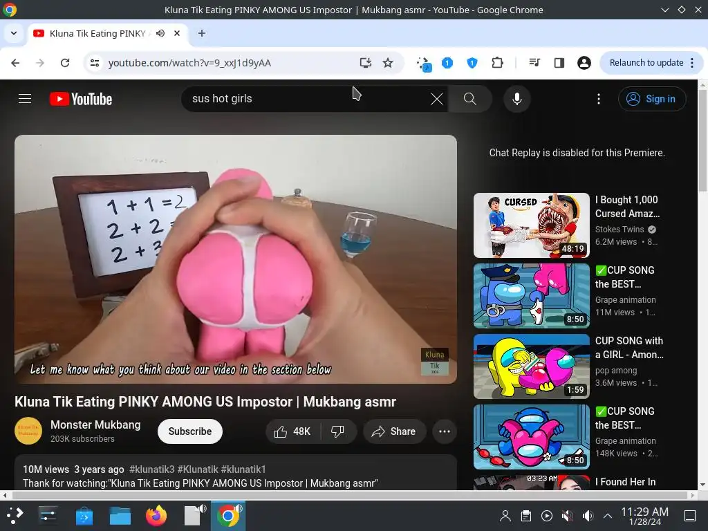Bookmark this page with star
Image resolution: width=708 pixels, height=531 pixels.
(388, 63)
